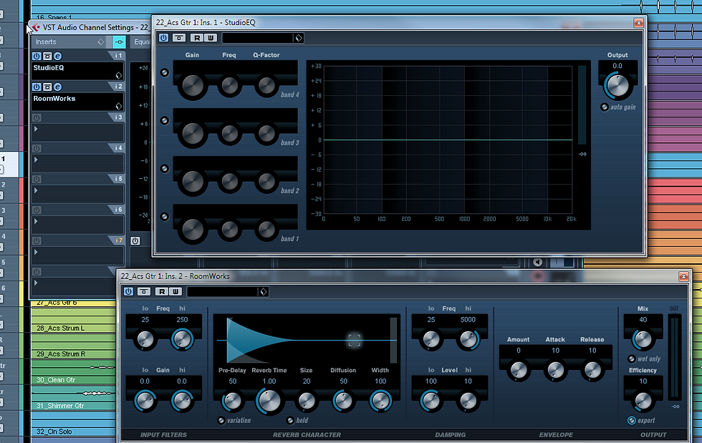Click RoomWorks damping hi Freq value 5000
This screenshot has height=443, width=702.
click(468, 319)
